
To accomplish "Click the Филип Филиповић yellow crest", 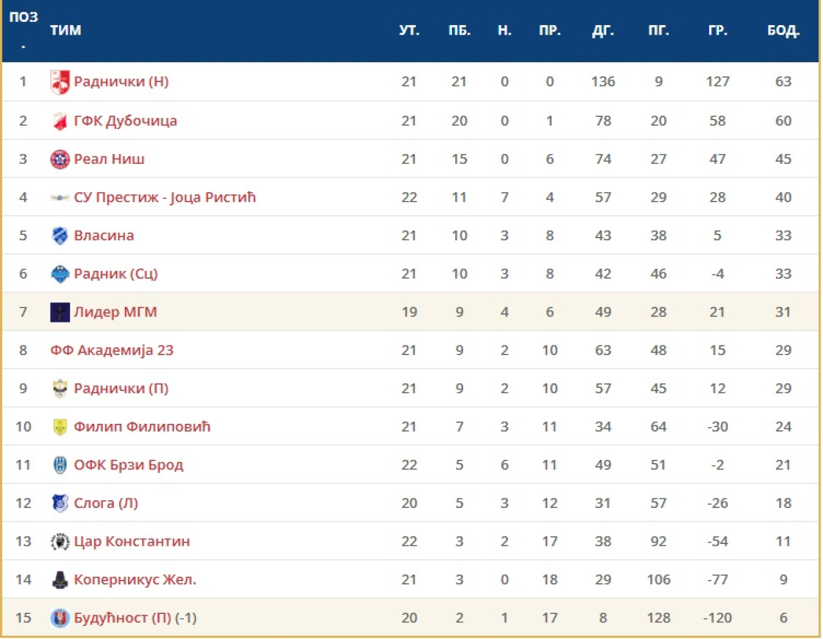I will [60, 427].
